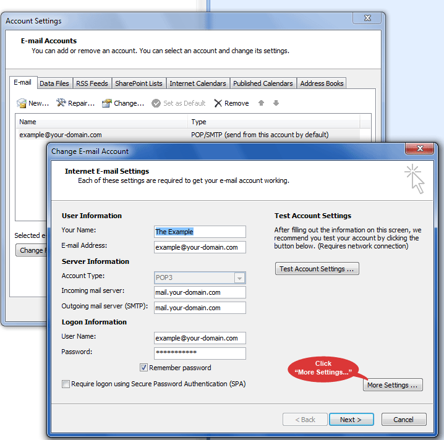The width and height of the screenshot is (444, 440).
Task: Click the More Settings button
Action: (393, 385)
